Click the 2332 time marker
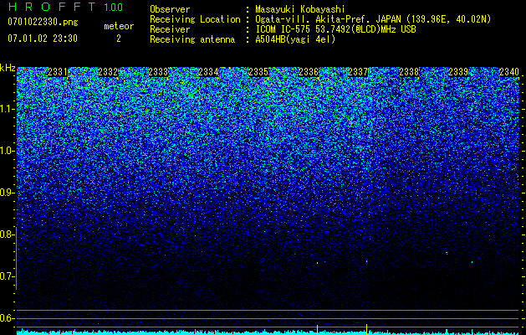Screen dimensions: 526x335 click(108, 72)
